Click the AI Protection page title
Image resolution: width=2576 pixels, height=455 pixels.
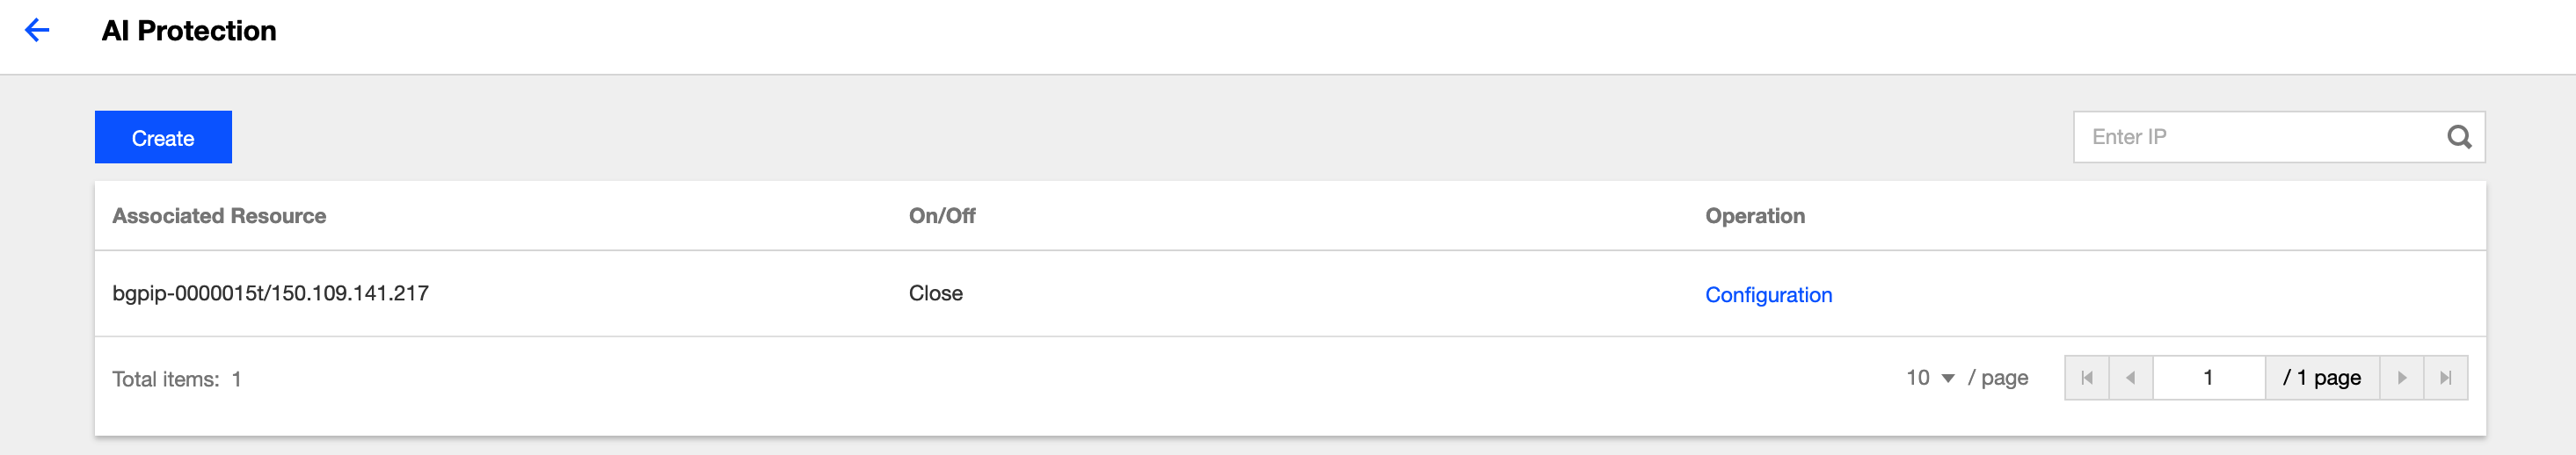(189, 31)
